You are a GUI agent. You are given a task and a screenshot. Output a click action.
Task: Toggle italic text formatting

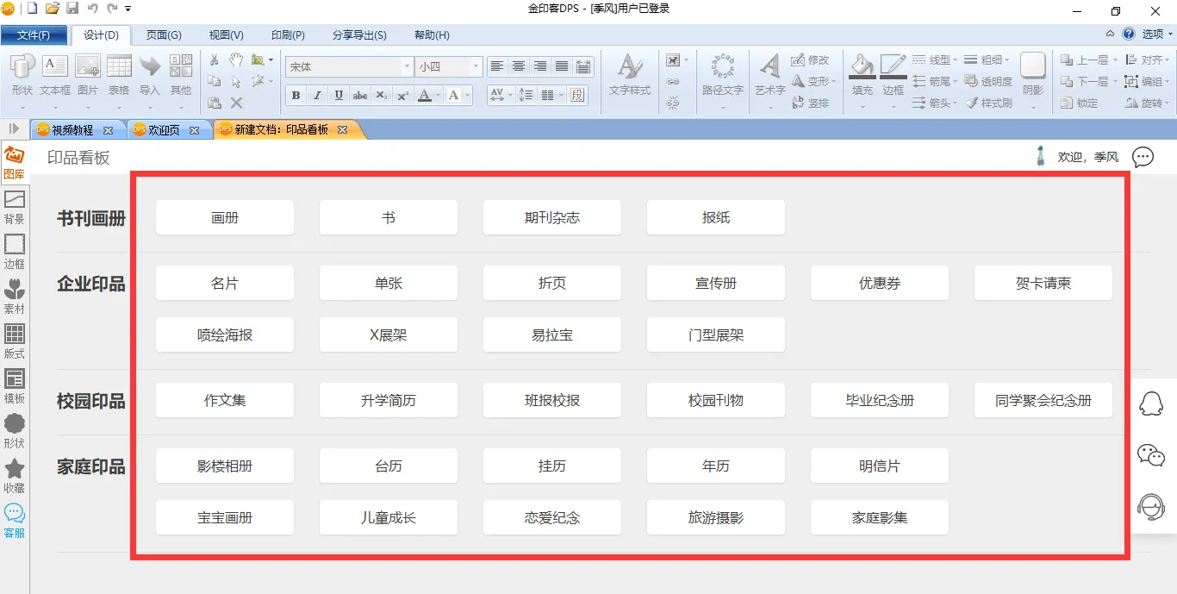point(317,96)
